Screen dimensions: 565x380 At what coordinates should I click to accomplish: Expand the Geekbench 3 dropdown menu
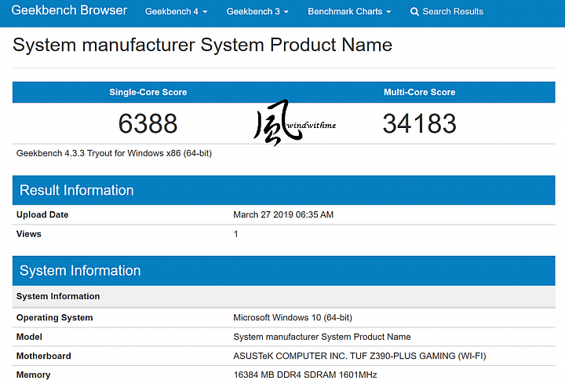pyautogui.click(x=257, y=12)
